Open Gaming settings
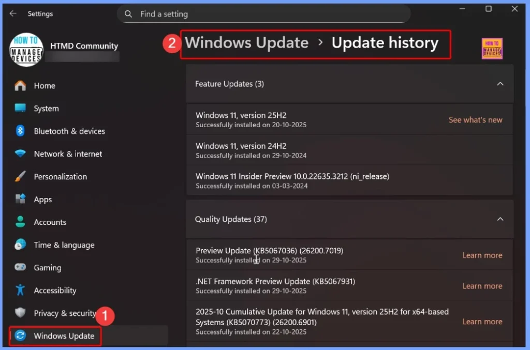This screenshot has height=350, width=530. point(47,267)
